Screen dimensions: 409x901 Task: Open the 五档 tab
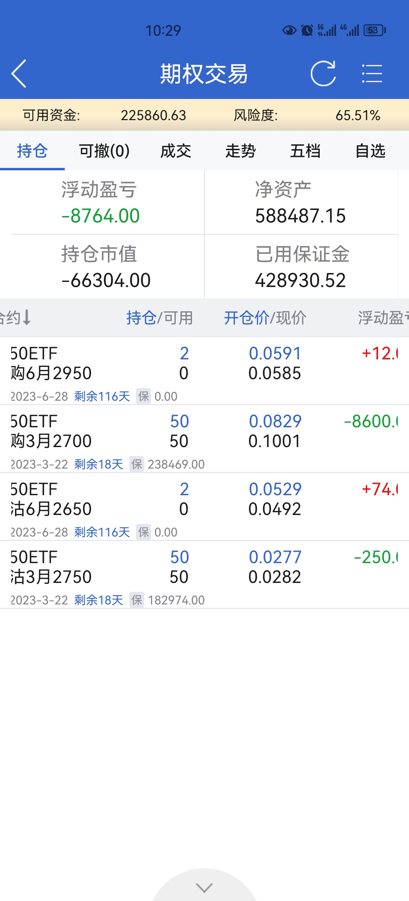pyautogui.click(x=305, y=151)
